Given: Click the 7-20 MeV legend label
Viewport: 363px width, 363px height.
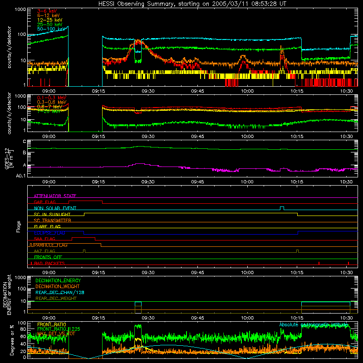Looking at the screenshot, I should 49,111.
